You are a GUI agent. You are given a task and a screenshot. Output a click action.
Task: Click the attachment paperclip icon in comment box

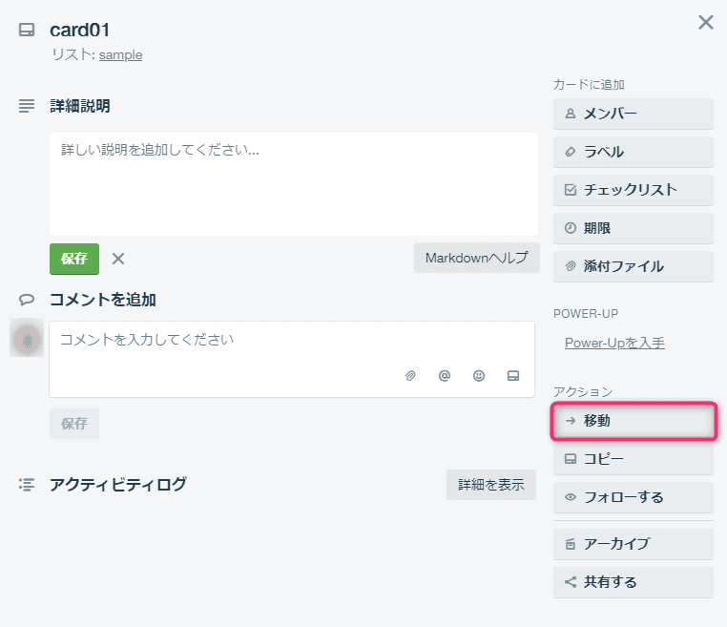click(x=410, y=376)
